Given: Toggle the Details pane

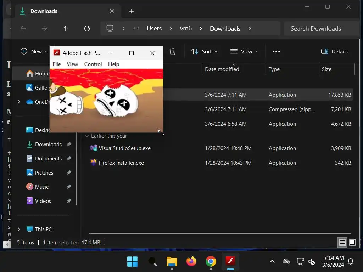Looking at the screenshot, I should pyautogui.click(x=334, y=51).
